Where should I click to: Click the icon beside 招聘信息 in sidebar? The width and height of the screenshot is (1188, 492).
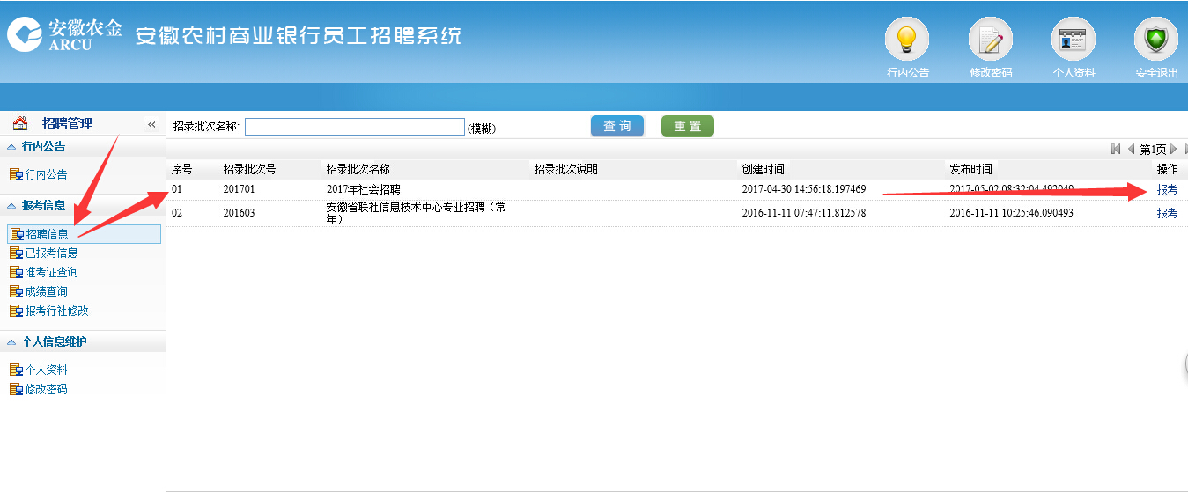(16, 234)
